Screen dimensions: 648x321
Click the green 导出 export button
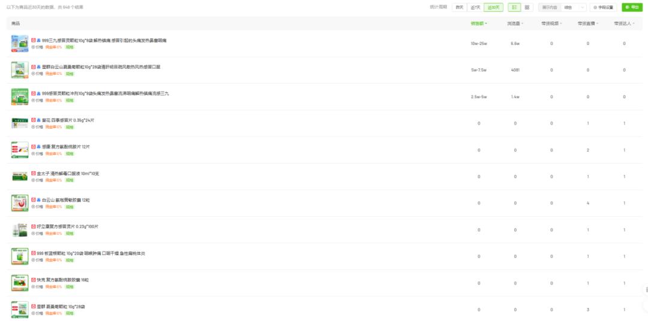click(632, 7)
